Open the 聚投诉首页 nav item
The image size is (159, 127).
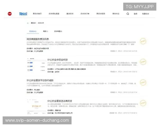[37, 13]
